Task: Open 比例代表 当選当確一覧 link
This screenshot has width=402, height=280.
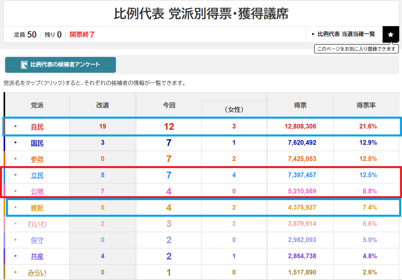Action: (x=344, y=34)
